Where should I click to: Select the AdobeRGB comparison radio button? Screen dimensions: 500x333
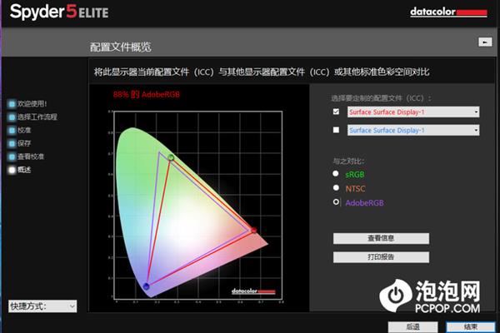[x=336, y=202]
